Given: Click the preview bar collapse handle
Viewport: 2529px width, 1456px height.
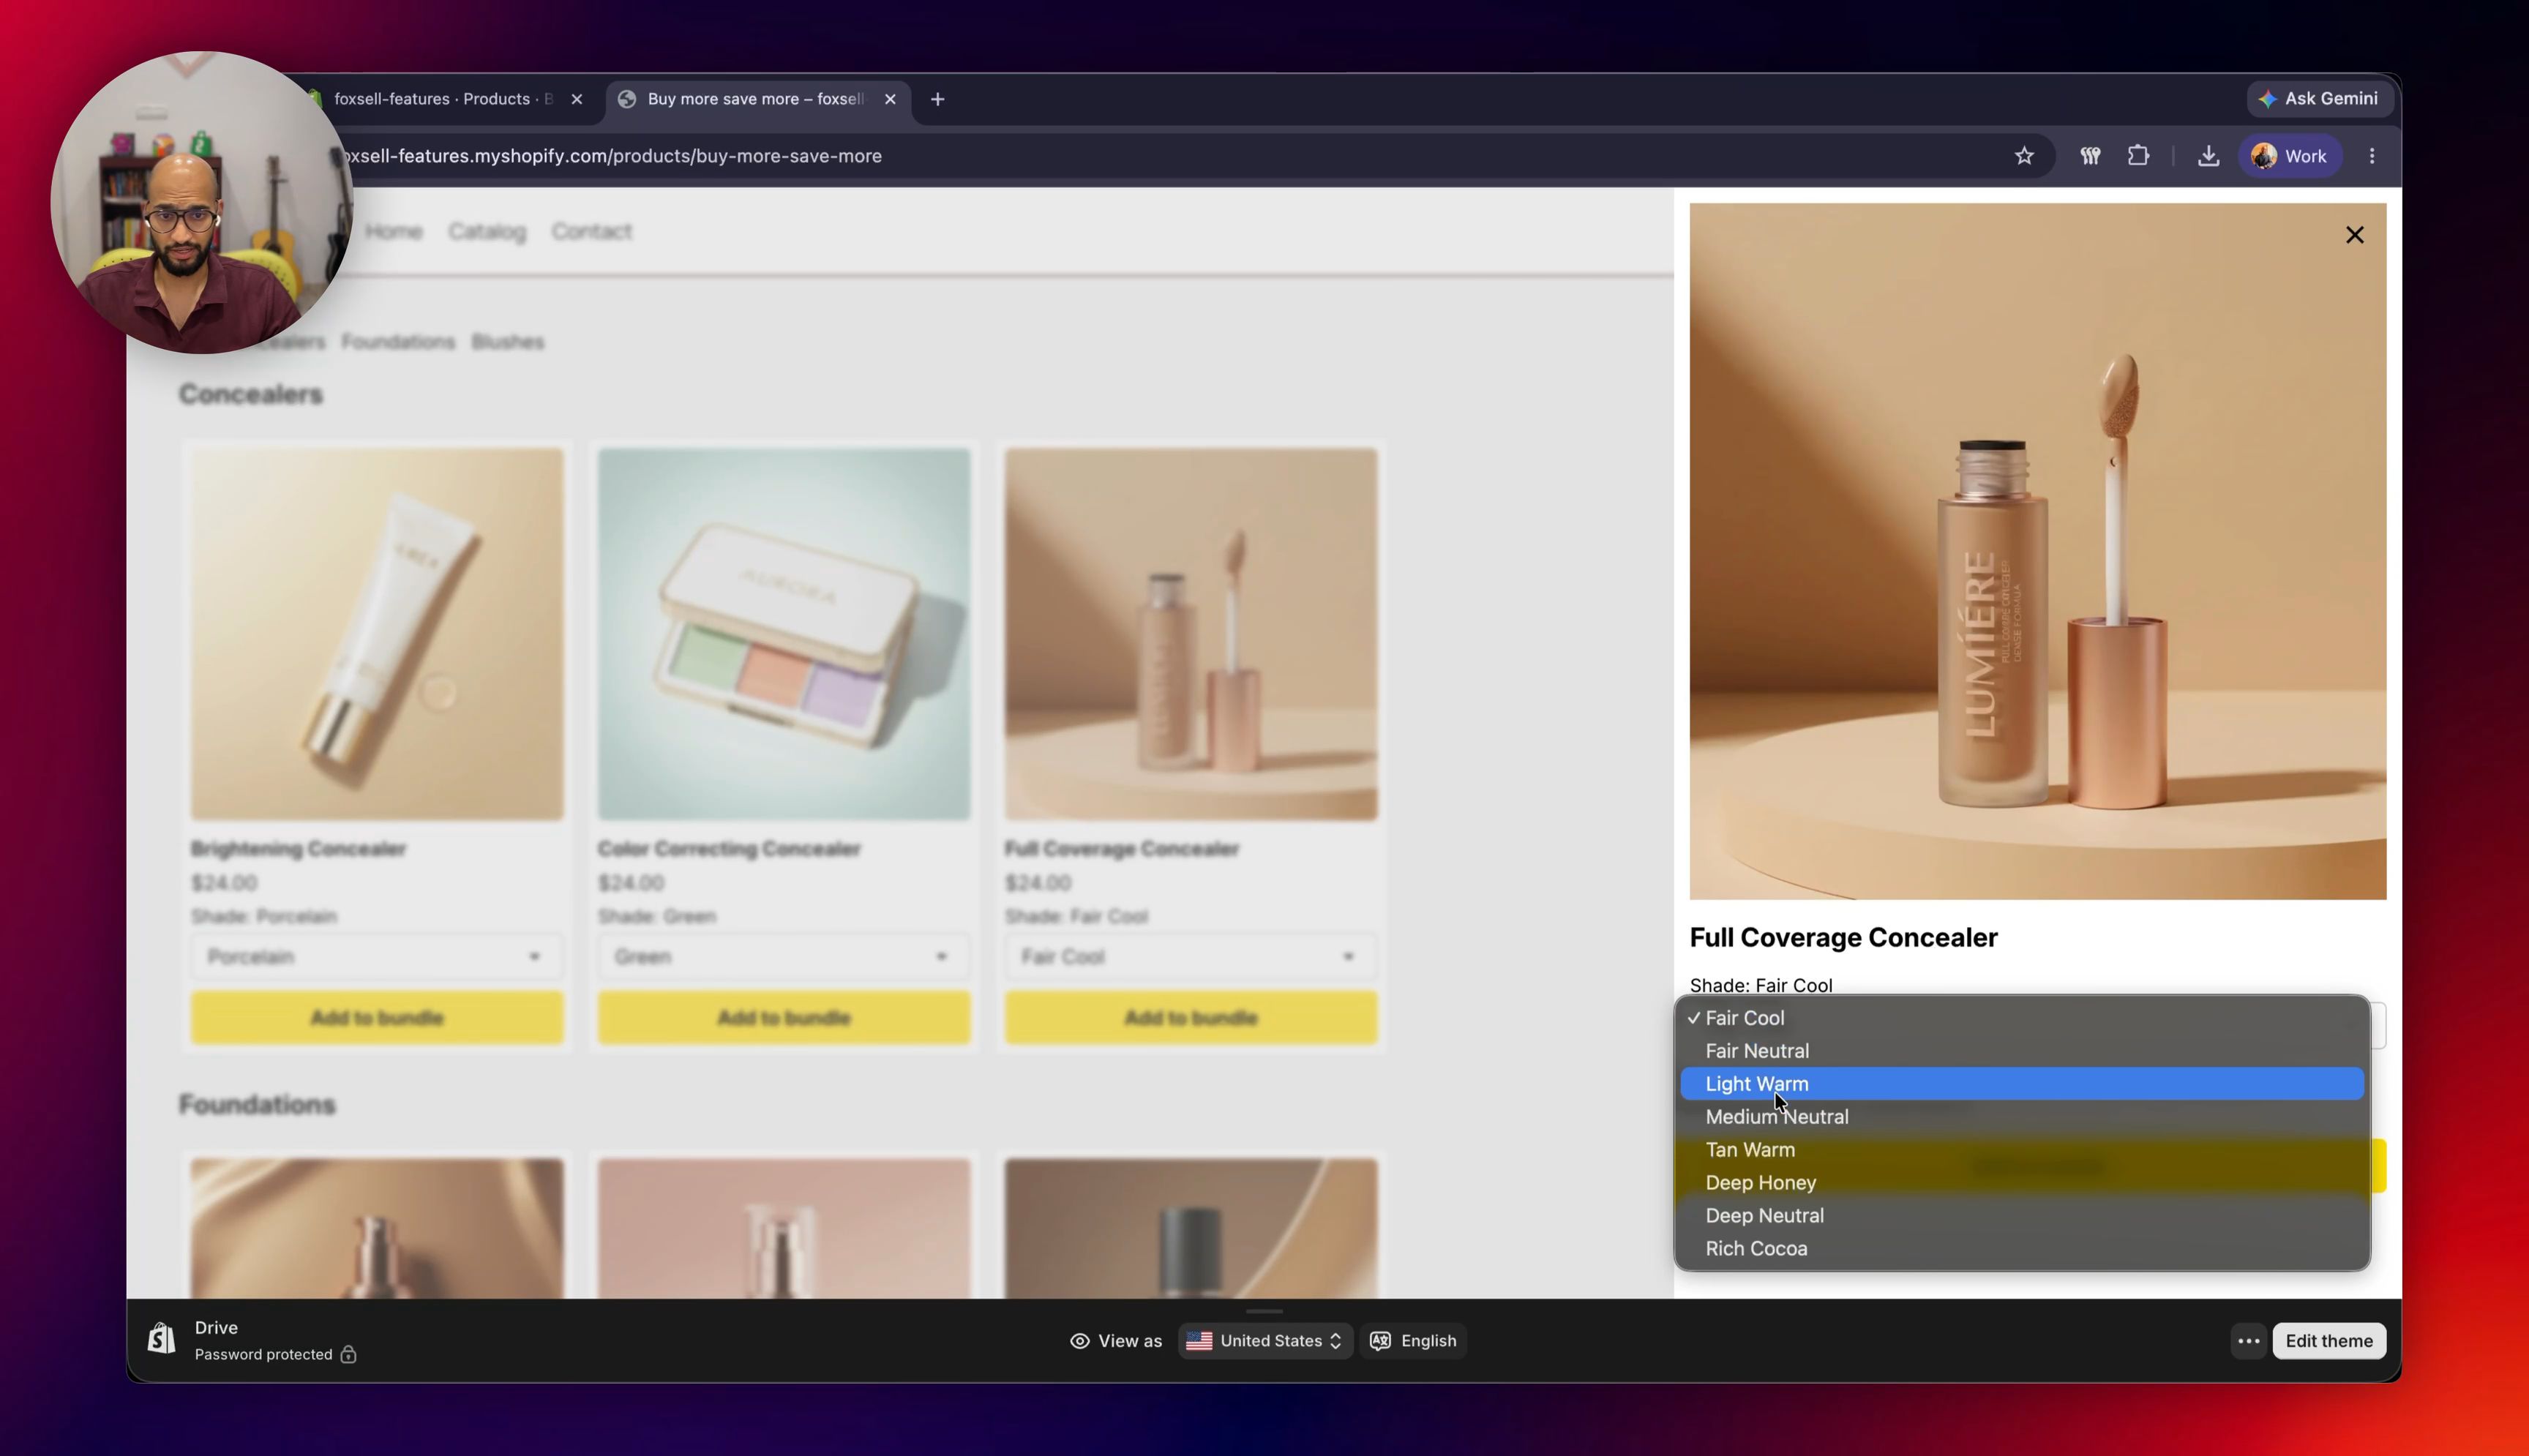Looking at the screenshot, I should [1264, 1311].
